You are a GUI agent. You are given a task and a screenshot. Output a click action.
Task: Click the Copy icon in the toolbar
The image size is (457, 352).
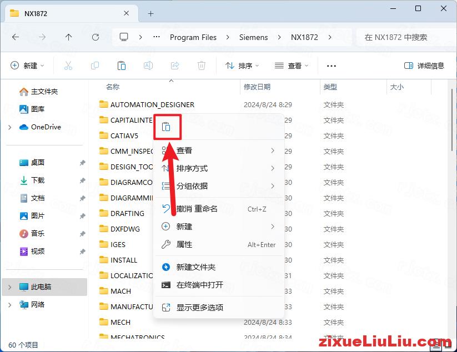tap(95, 66)
